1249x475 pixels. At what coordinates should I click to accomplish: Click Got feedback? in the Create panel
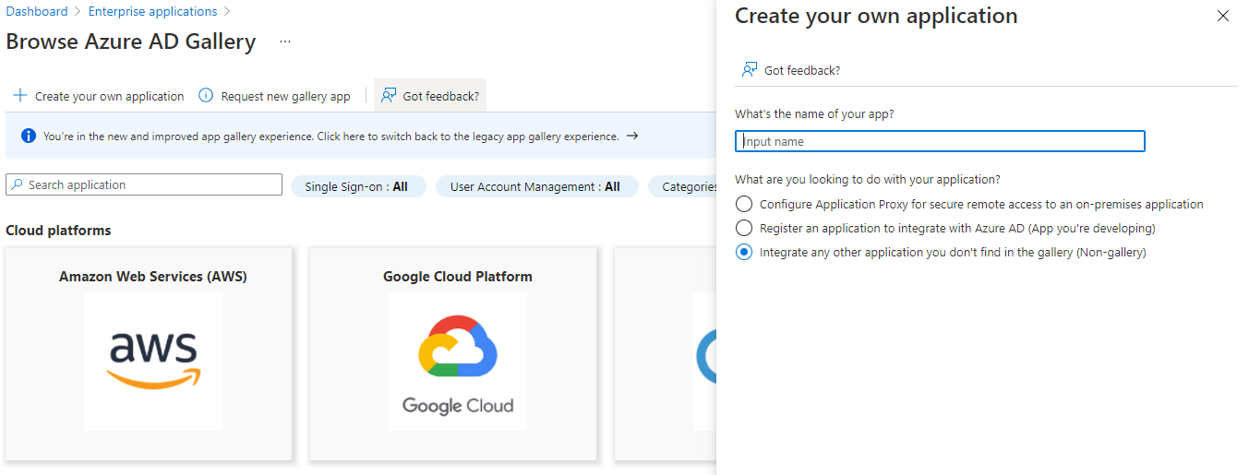[x=791, y=70]
